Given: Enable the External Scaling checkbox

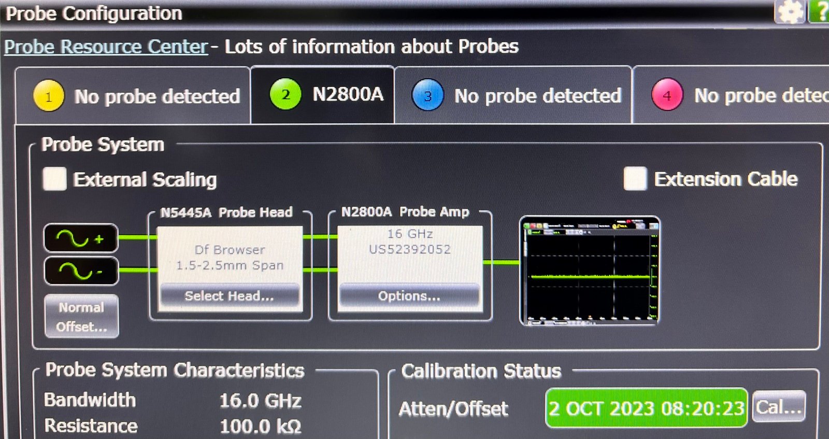Looking at the screenshot, I should click(54, 179).
